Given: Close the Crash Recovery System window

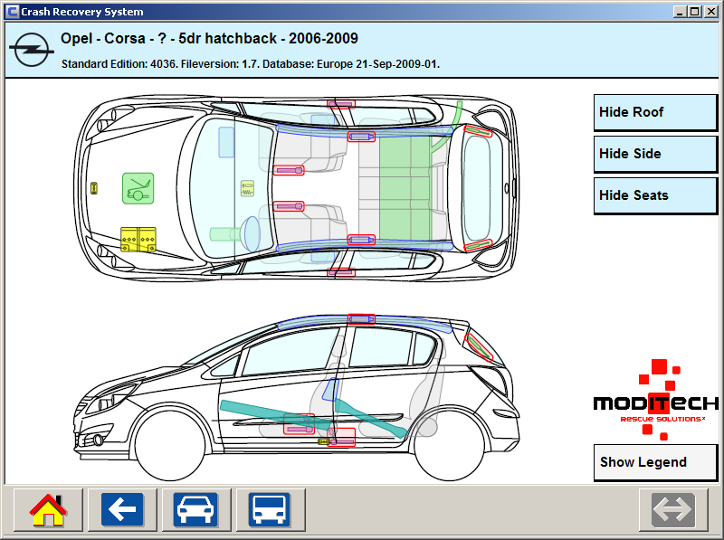Looking at the screenshot, I should (711, 12).
